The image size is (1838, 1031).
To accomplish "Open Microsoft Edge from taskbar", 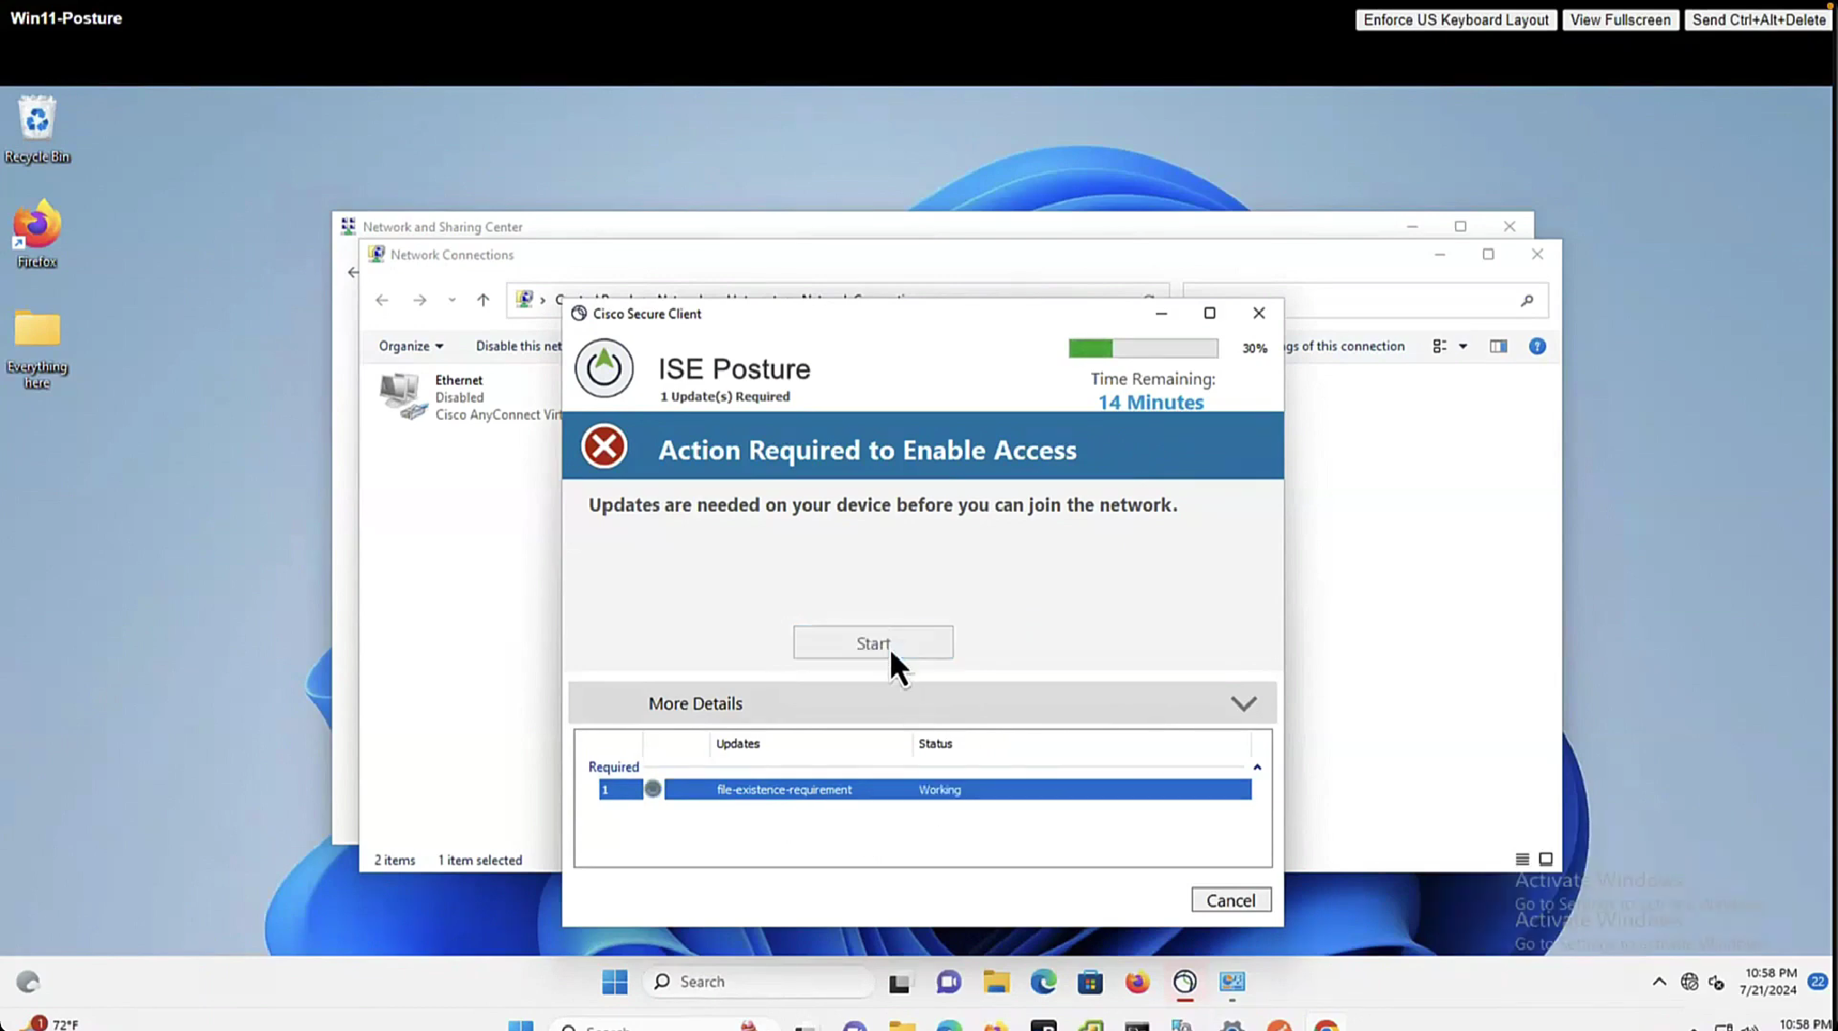I will (1042, 981).
